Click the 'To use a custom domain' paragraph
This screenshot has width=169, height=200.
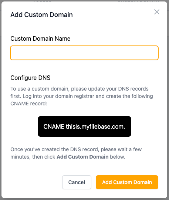click(x=82, y=96)
